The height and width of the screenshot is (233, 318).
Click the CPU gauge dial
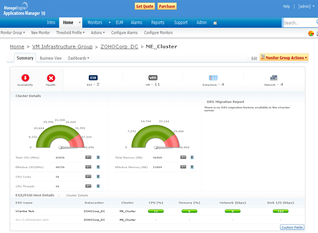pyautogui.click(x=60, y=136)
